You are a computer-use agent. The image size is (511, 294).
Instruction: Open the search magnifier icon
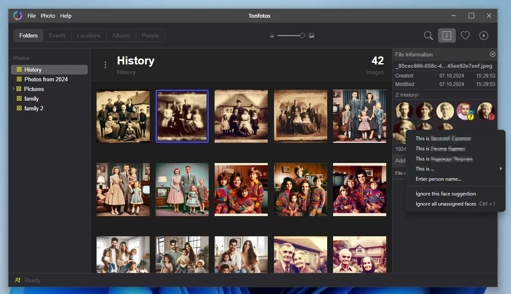pos(428,36)
